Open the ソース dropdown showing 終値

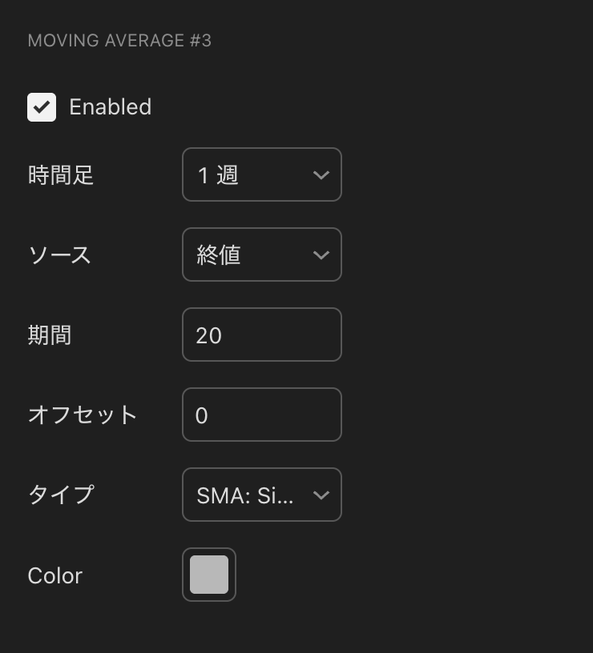tap(262, 254)
